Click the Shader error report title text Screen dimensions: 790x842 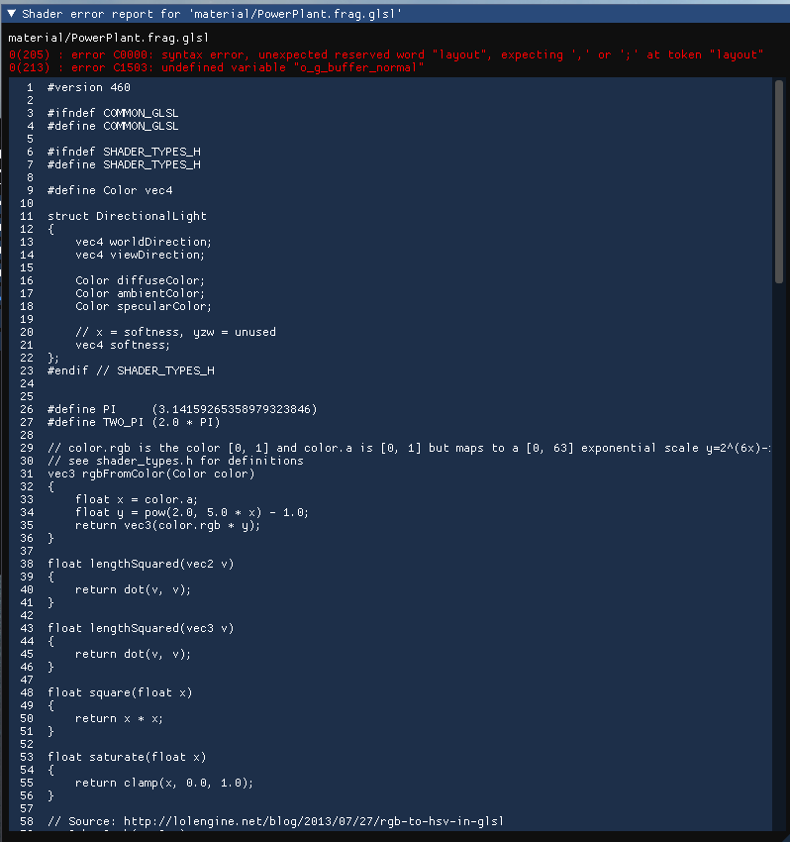[x=212, y=14]
